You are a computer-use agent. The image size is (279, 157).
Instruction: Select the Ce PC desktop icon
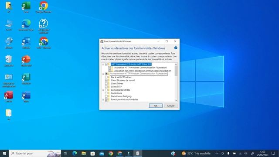point(9,25)
